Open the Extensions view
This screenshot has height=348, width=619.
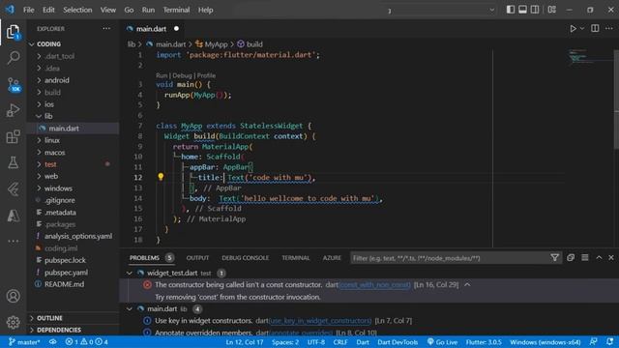click(x=13, y=137)
